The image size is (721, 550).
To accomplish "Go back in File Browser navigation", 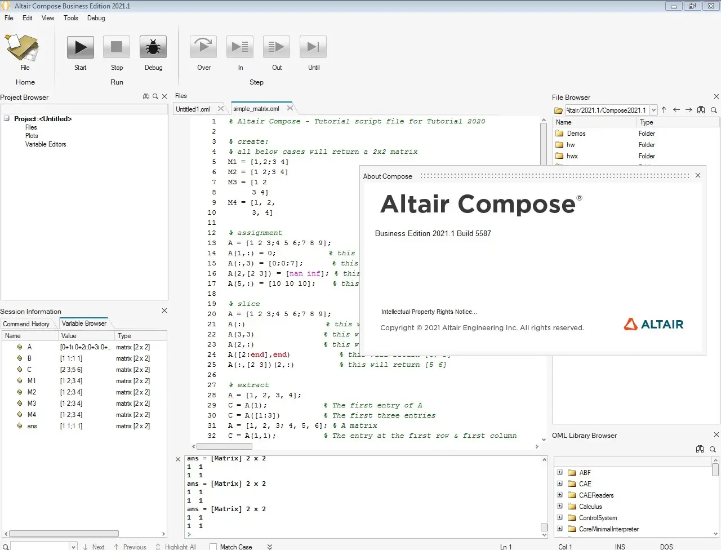I will [x=676, y=110].
